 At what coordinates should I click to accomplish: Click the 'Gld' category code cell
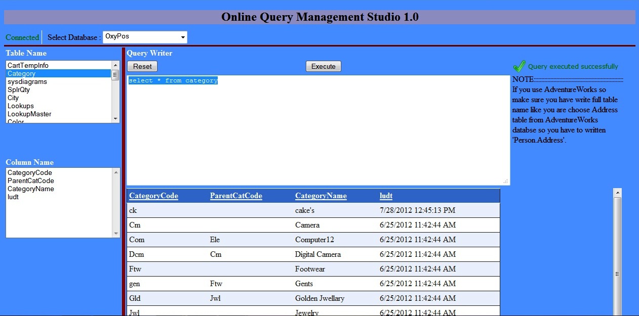[168, 298]
